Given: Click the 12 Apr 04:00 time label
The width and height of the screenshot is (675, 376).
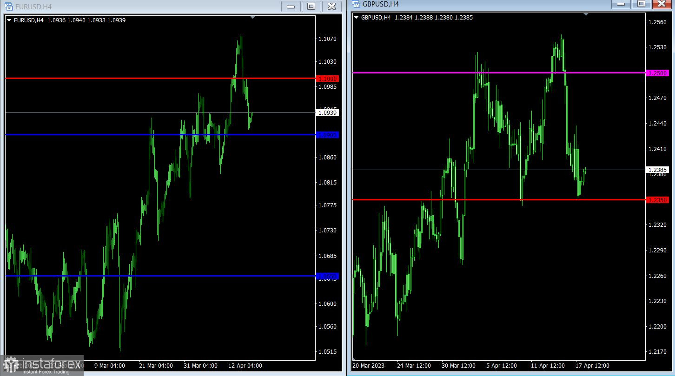Looking at the screenshot, I should [245, 366].
